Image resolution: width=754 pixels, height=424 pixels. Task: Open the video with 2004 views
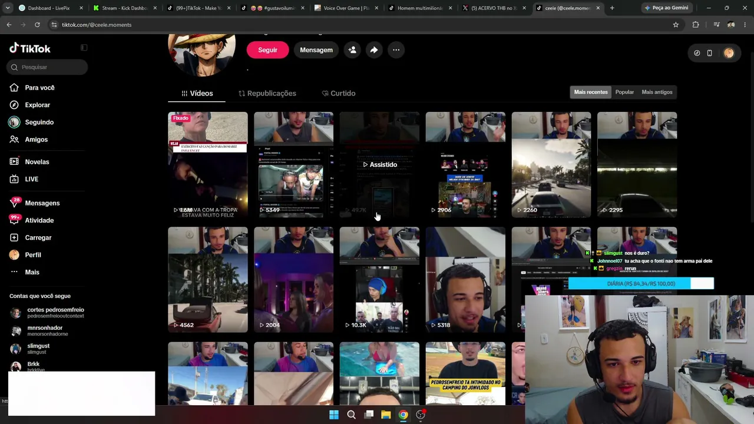click(293, 280)
